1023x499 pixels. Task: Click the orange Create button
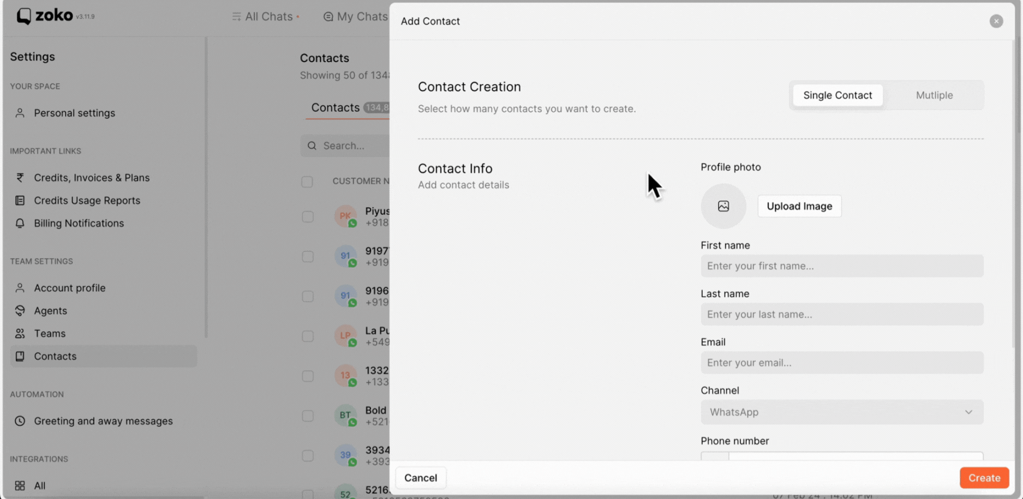(984, 478)
